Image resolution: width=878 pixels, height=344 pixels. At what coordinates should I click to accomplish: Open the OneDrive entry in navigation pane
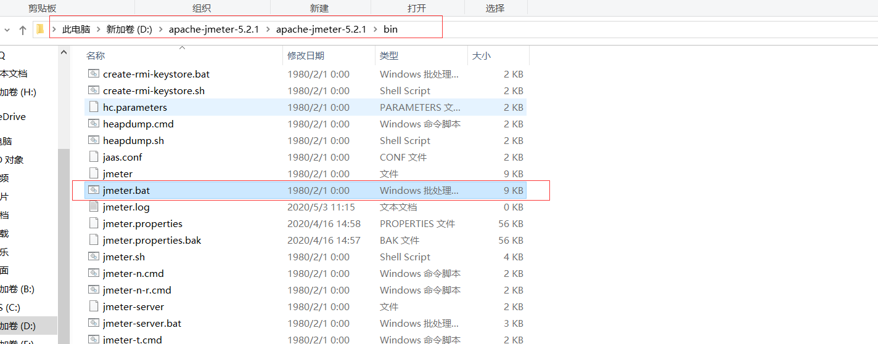click(x=13, y=116)
